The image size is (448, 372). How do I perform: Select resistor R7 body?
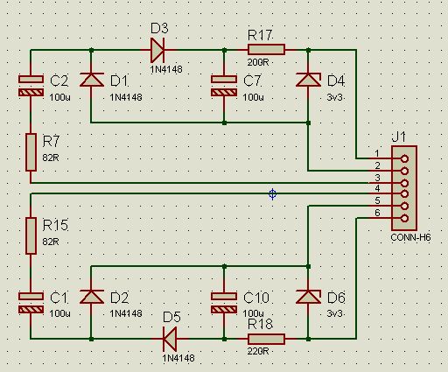(31, 152)
